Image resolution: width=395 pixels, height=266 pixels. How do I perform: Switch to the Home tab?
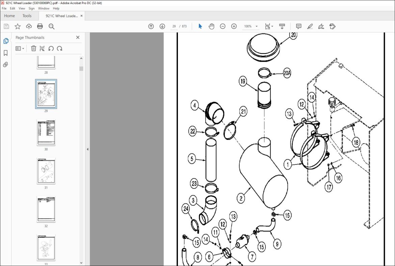9,16
